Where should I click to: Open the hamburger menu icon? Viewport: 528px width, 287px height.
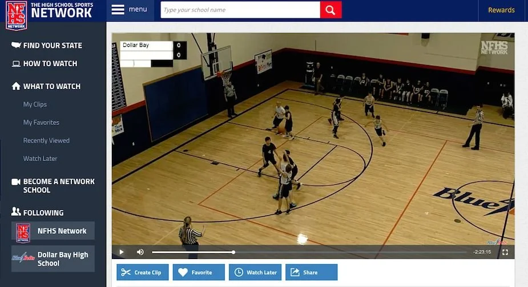tap(118, 10)
